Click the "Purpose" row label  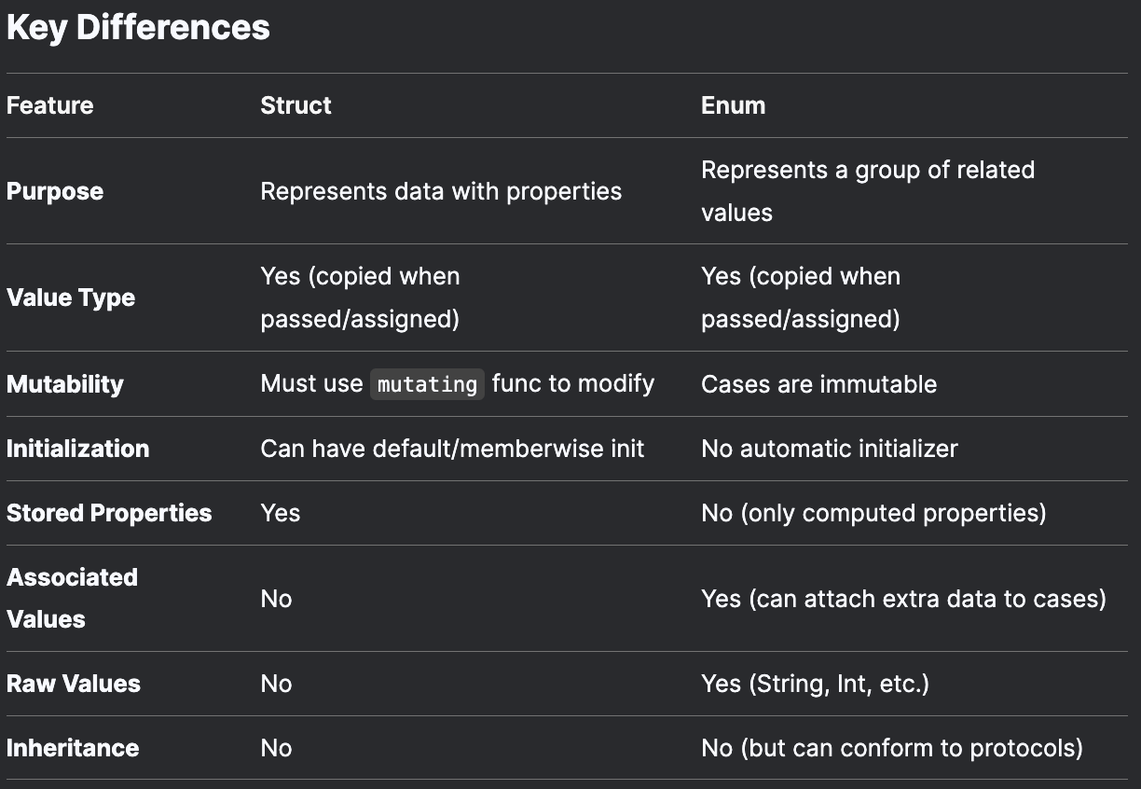coord(55,191)
